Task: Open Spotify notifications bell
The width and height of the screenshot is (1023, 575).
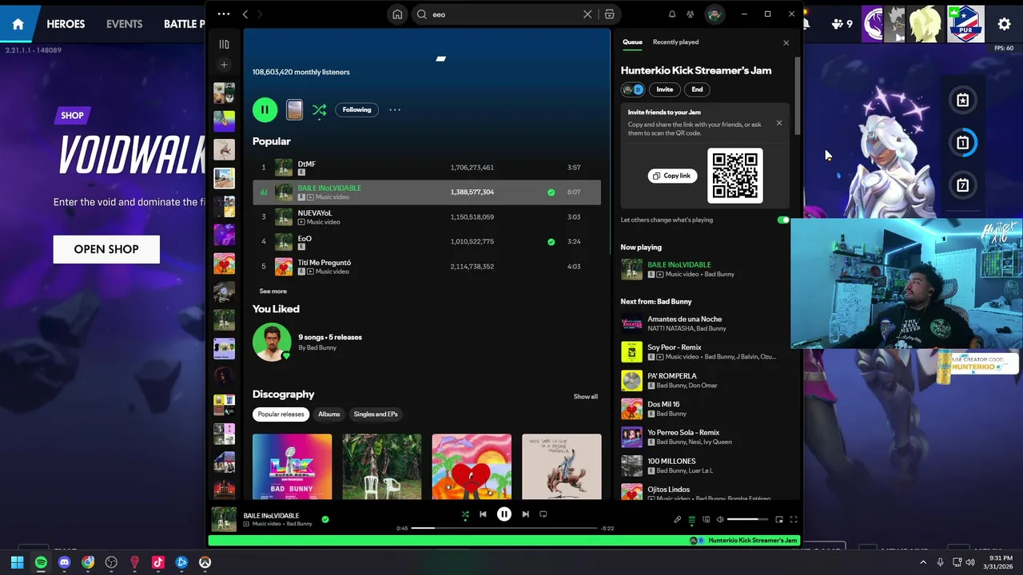Action: [672, 14]
